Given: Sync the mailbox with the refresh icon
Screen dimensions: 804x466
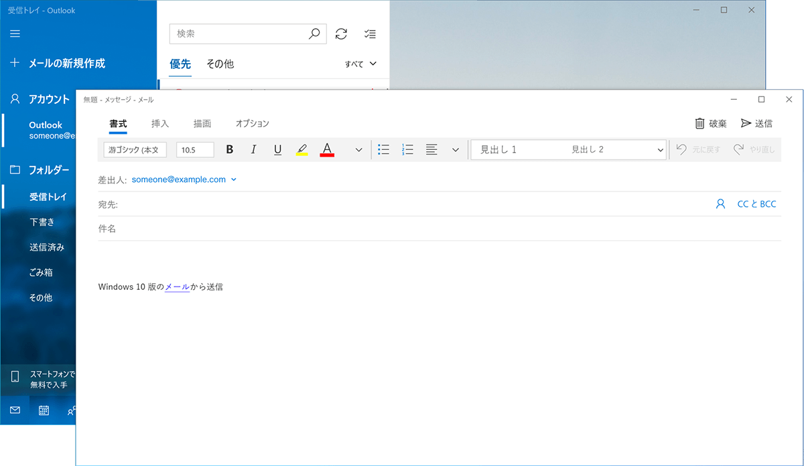Looking at the screenshot, I should (x=341, y=33).
